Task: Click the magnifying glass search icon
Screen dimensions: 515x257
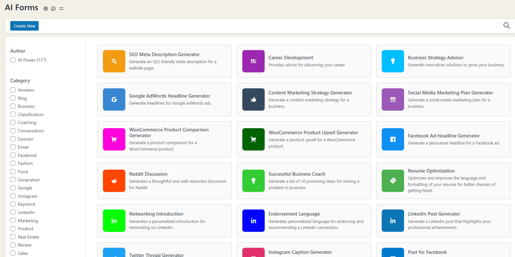Action: [506, 26]
